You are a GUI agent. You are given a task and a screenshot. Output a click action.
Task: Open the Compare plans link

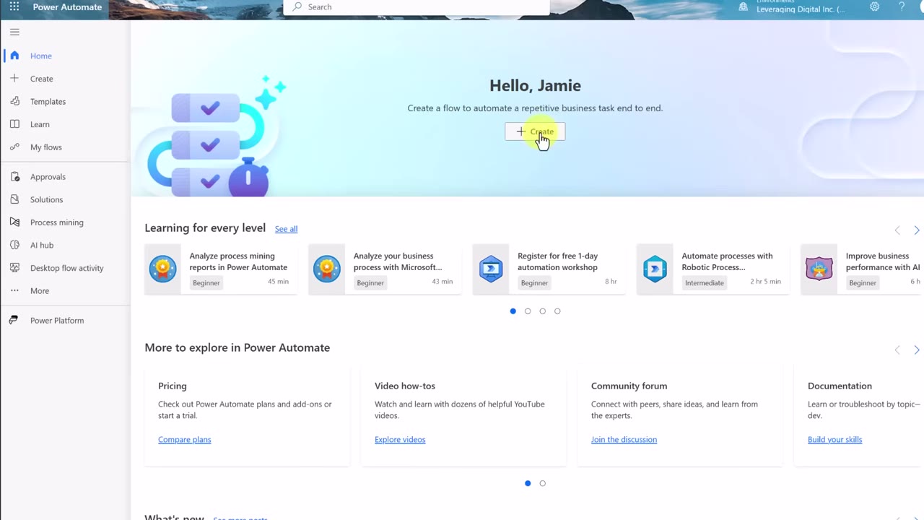185,439
